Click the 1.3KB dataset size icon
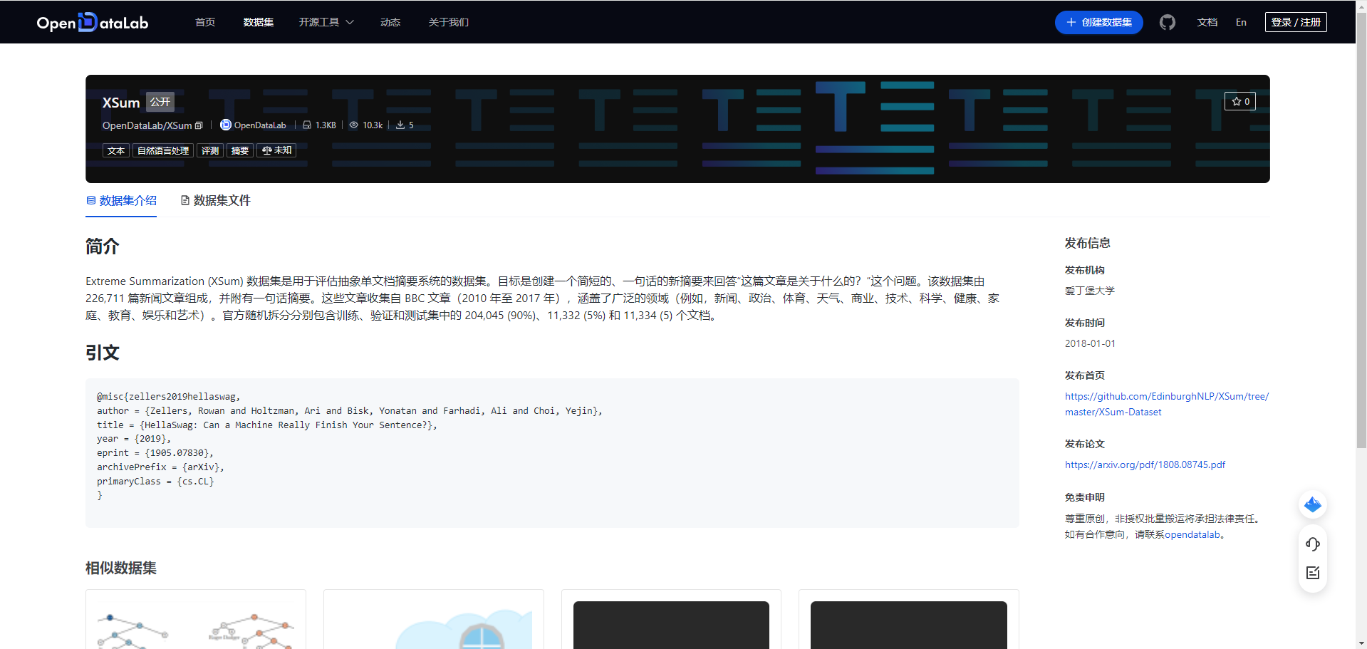1367x649 pixels. pyautogui.click(x=307, y=125)
